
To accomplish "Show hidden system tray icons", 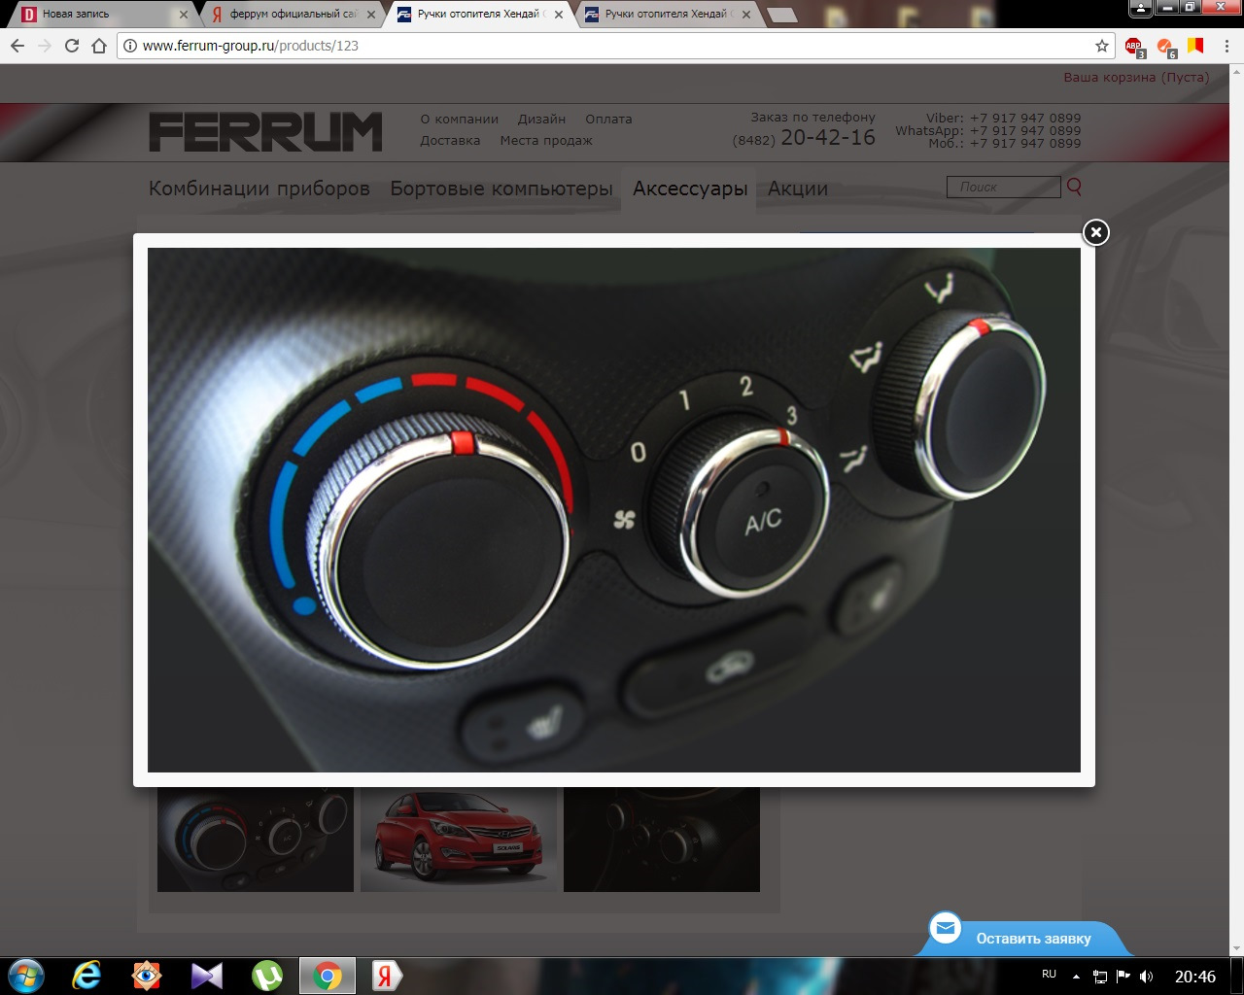I will (x=1076, y=977).
